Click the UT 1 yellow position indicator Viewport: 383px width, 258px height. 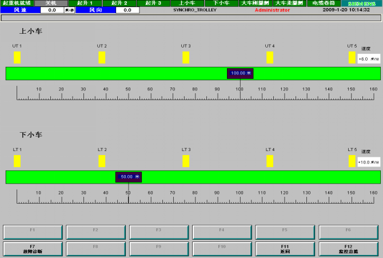coord(17,57)
